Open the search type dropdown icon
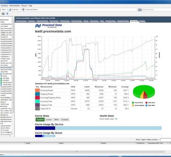 pyautogui.click(x=140, y=10)
